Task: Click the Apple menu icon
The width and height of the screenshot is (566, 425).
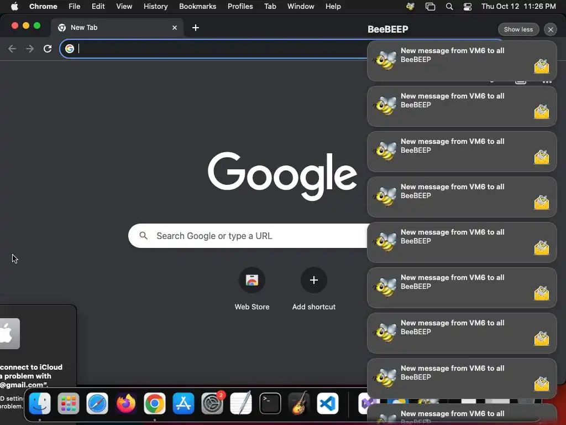Action: (14, 7)
